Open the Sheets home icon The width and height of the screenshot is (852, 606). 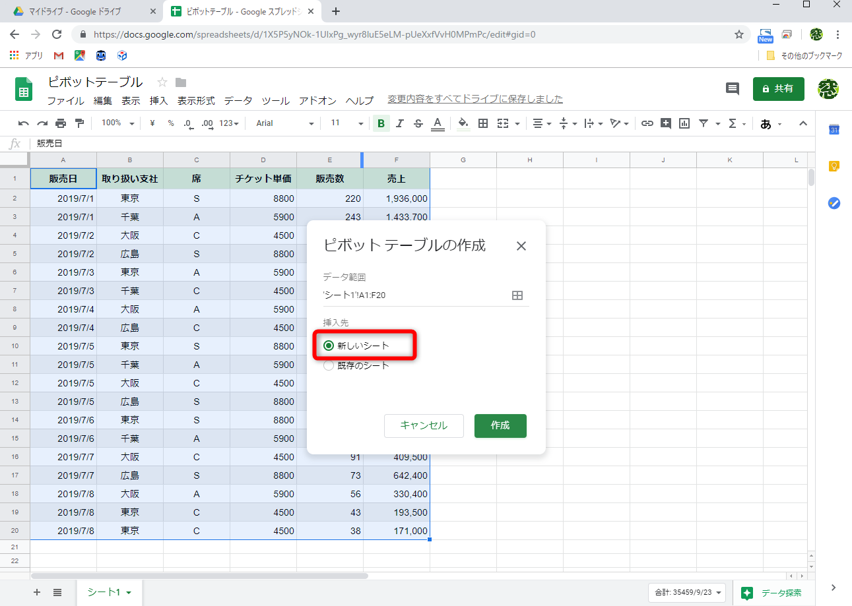coord(24,90)
